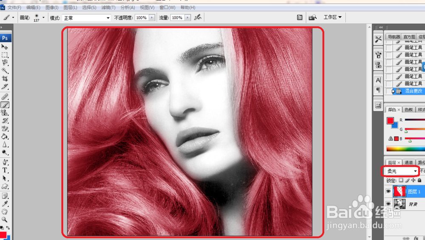Toggle airbrush mode in options bar

pos(198,17)
